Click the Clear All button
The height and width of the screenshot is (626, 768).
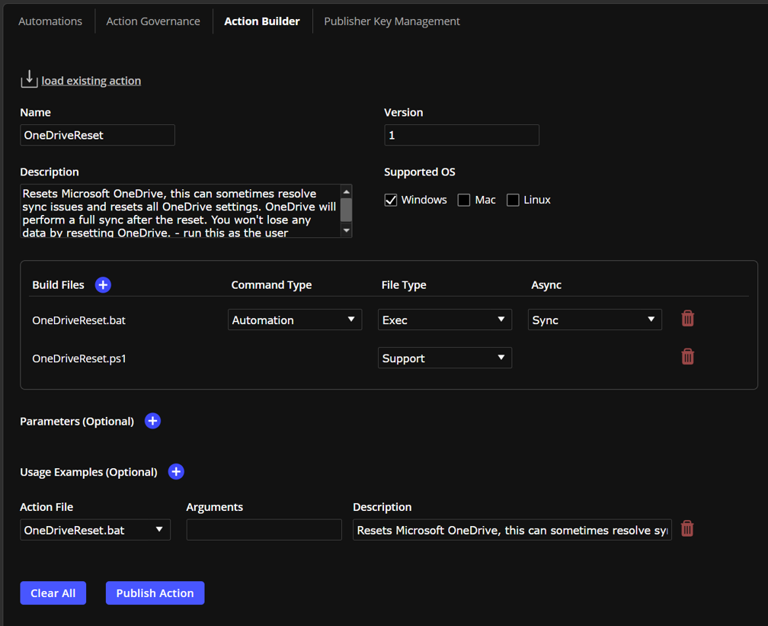click(53, 592)
